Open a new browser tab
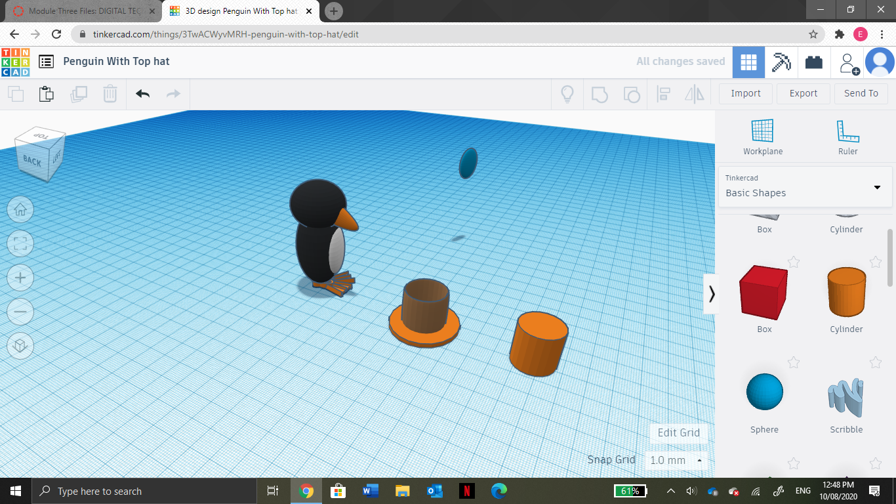This screenshot has height=504, width=896. 334,11
